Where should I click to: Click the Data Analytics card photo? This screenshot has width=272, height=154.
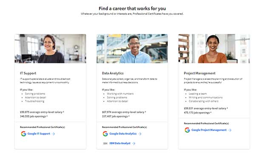[x=132, y=49]
